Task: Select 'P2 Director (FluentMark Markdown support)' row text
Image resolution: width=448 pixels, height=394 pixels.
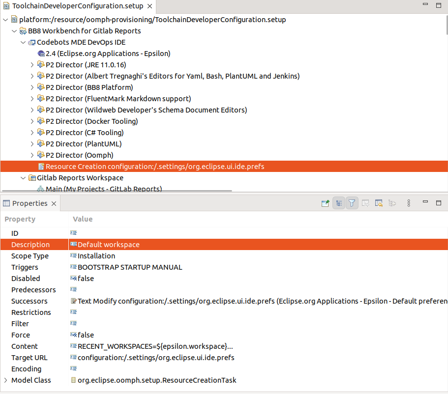Action: [119, 98]
